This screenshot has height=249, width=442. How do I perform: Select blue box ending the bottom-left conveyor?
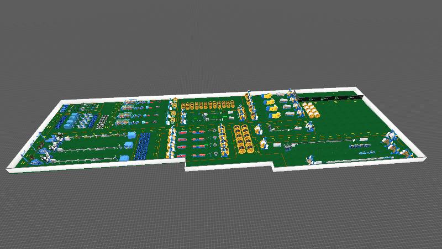(x=126, y=158)
